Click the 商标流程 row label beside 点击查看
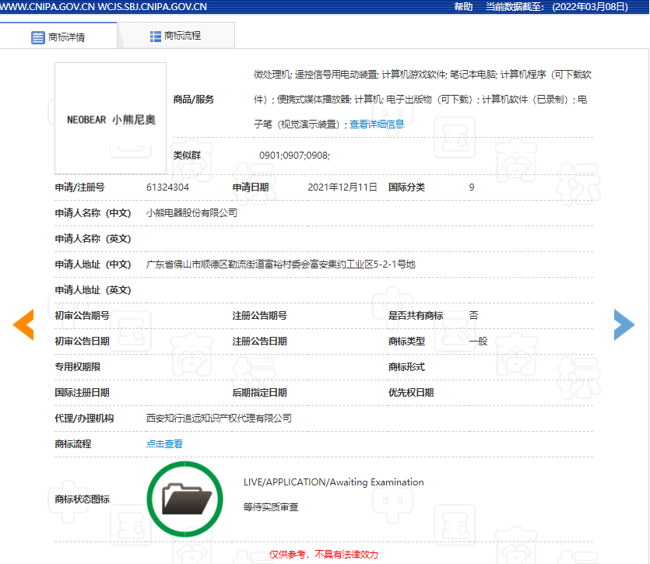Viewport: 650px width, 564px height. 73,444
